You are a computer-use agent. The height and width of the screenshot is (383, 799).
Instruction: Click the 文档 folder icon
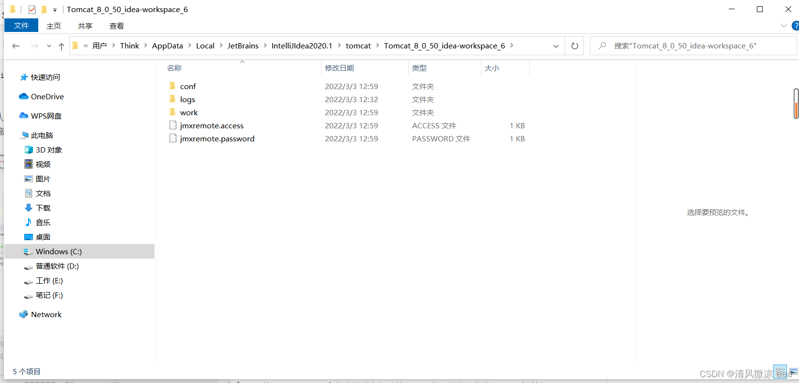click(x=29, y=193)
